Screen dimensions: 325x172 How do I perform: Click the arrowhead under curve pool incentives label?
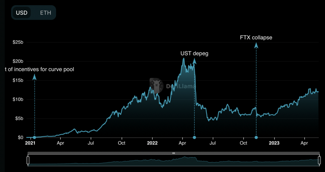pos(34,77)
